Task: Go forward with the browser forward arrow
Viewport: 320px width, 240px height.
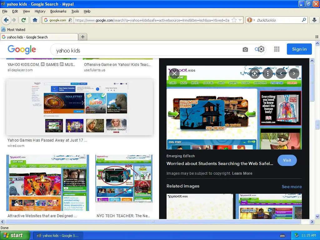Action: click(x=14, y=20)
